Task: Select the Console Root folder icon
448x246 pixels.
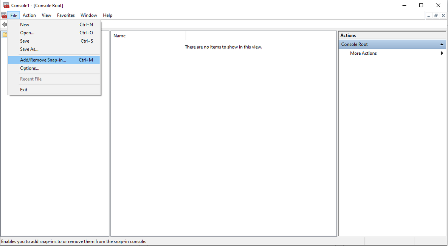Action: click(4, 35)
